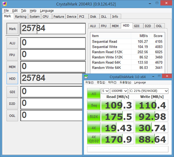Click the MB/s column header
The height and width of the screenshot is (157, 174).
140,36
